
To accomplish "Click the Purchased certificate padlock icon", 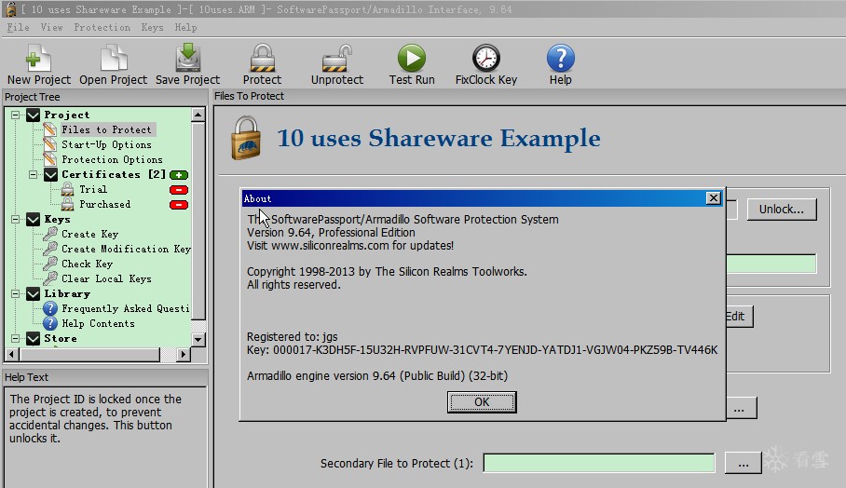I will tap(67, 204).
